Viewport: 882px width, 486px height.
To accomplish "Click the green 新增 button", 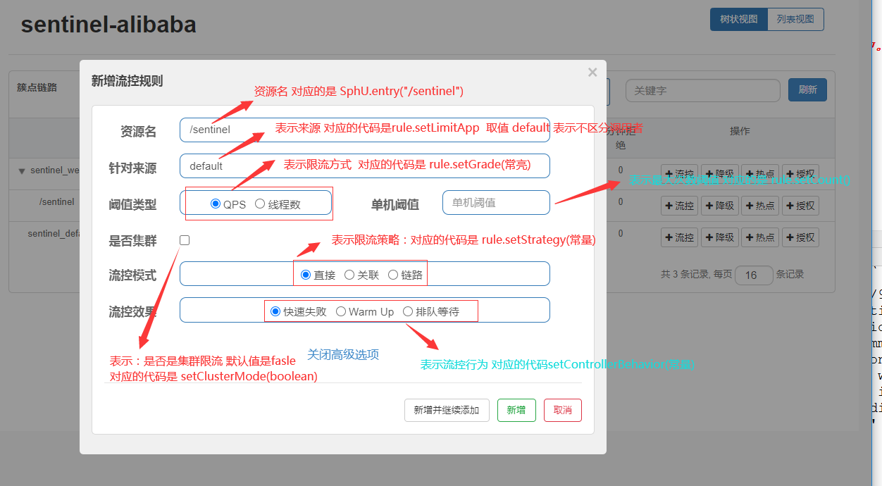I will coord(516,410).
